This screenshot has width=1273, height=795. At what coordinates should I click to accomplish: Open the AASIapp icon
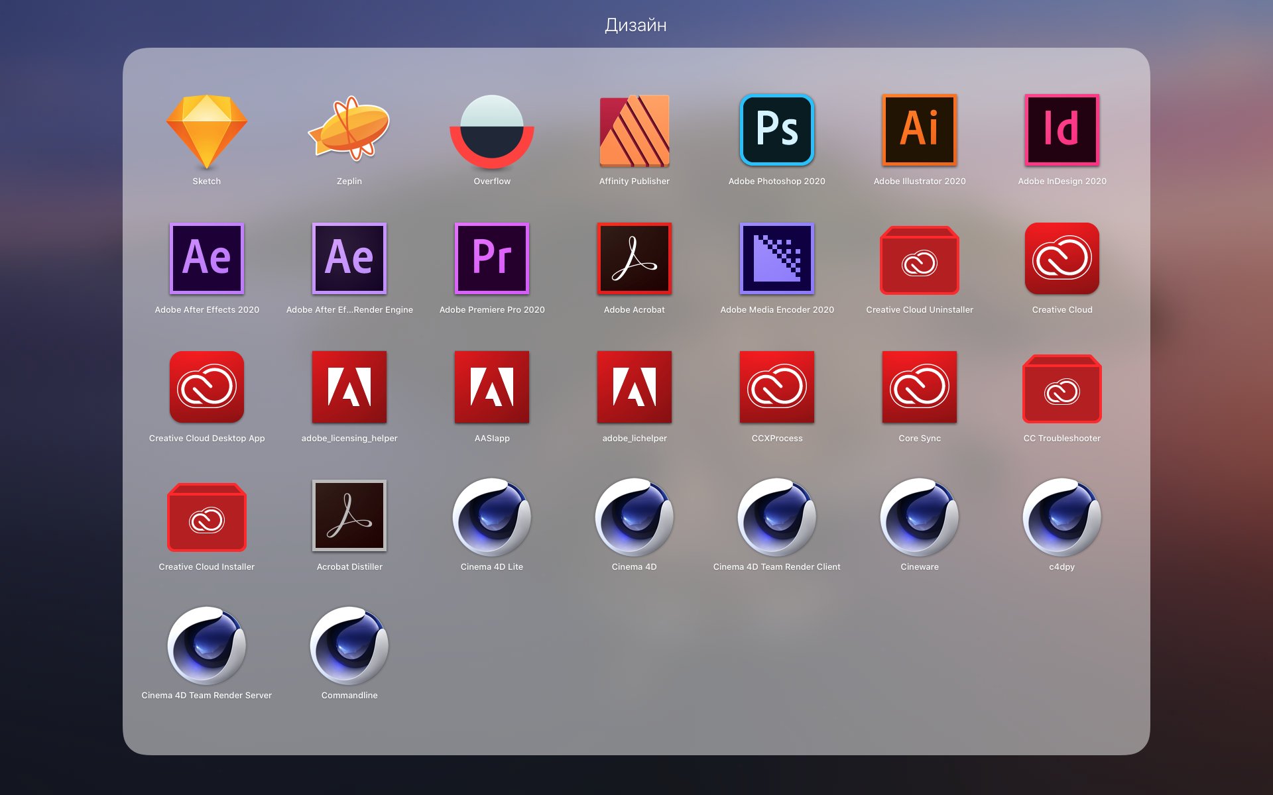492,387
